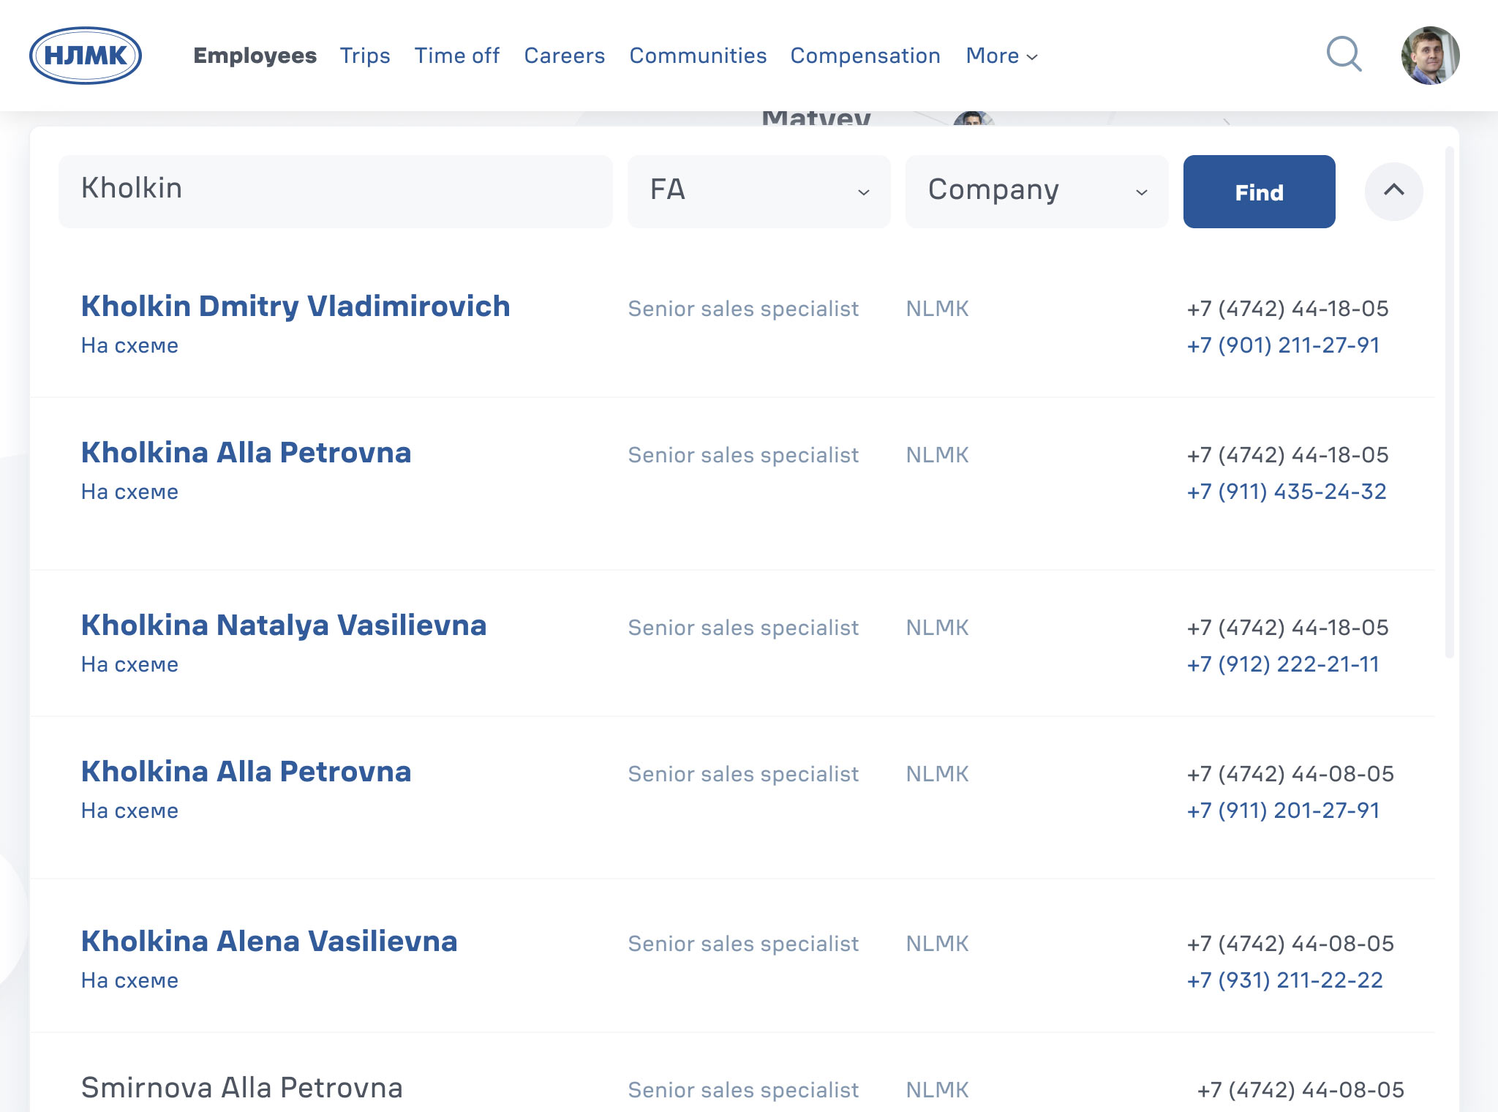Viewport: 1498px width, 1112px height.
Task: Expand the More menu
Action: tap(1001, 56)
